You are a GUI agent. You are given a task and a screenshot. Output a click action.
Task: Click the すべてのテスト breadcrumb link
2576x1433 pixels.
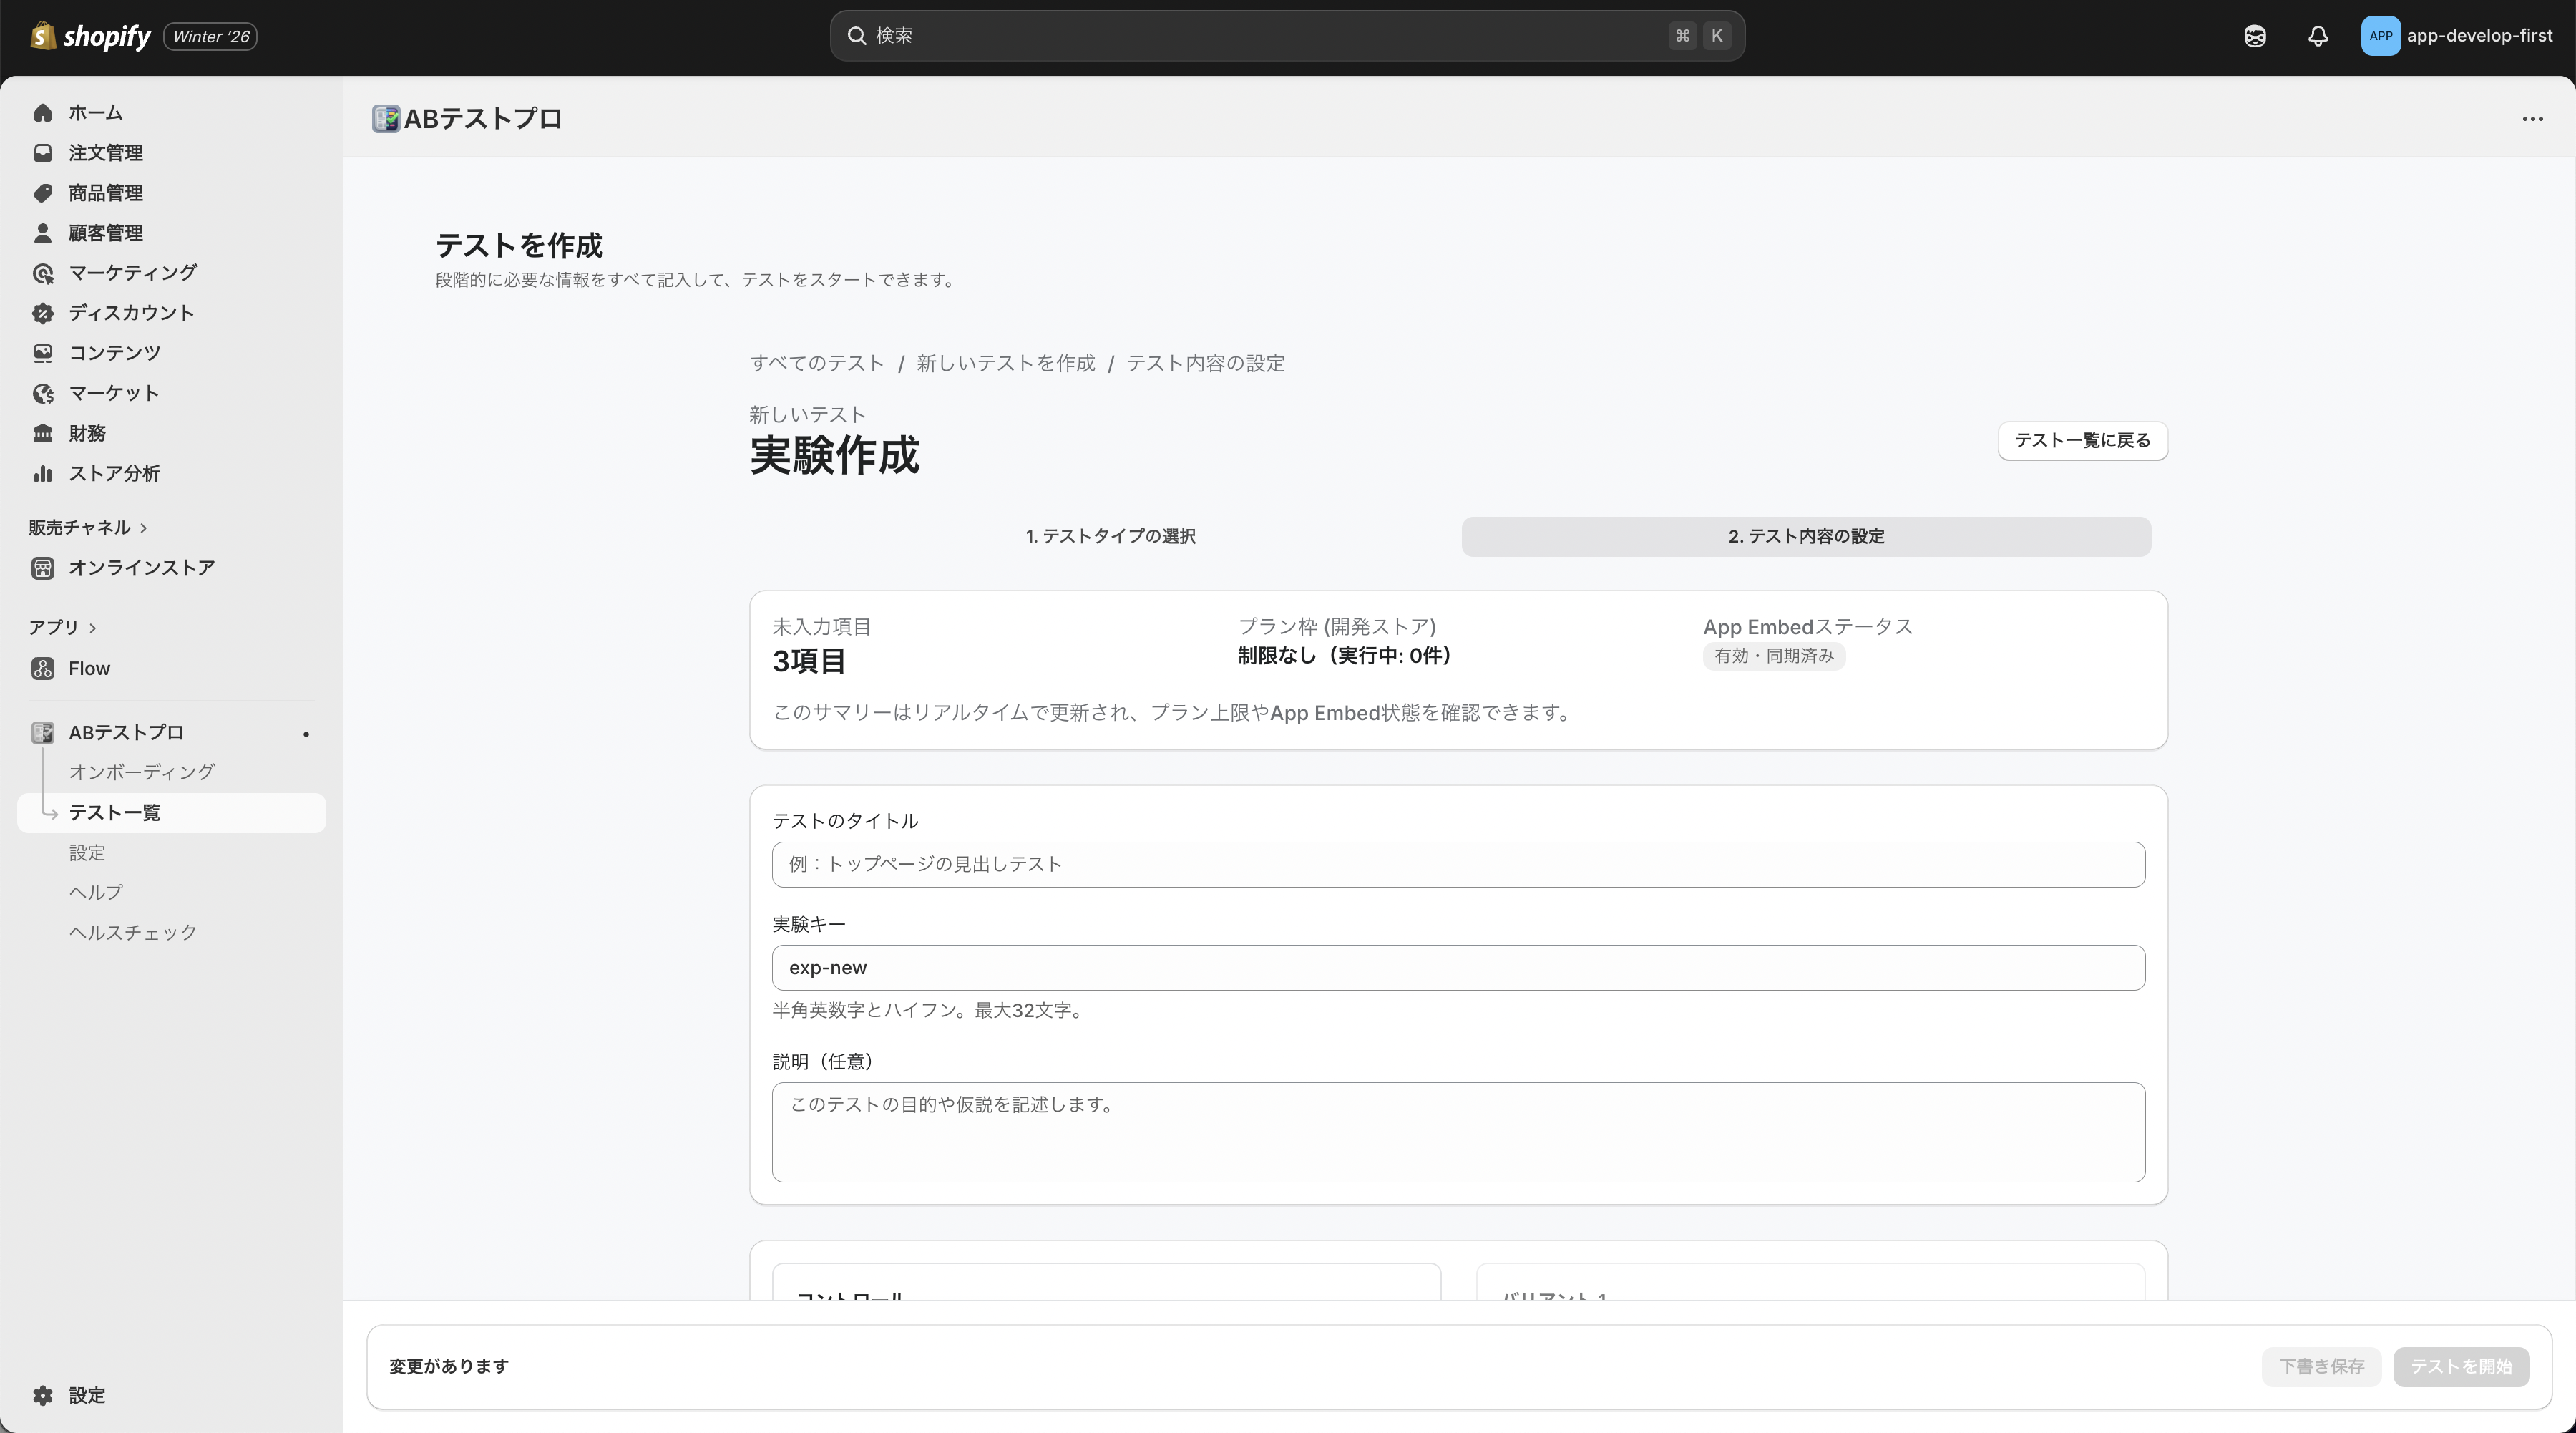point(817,363)
